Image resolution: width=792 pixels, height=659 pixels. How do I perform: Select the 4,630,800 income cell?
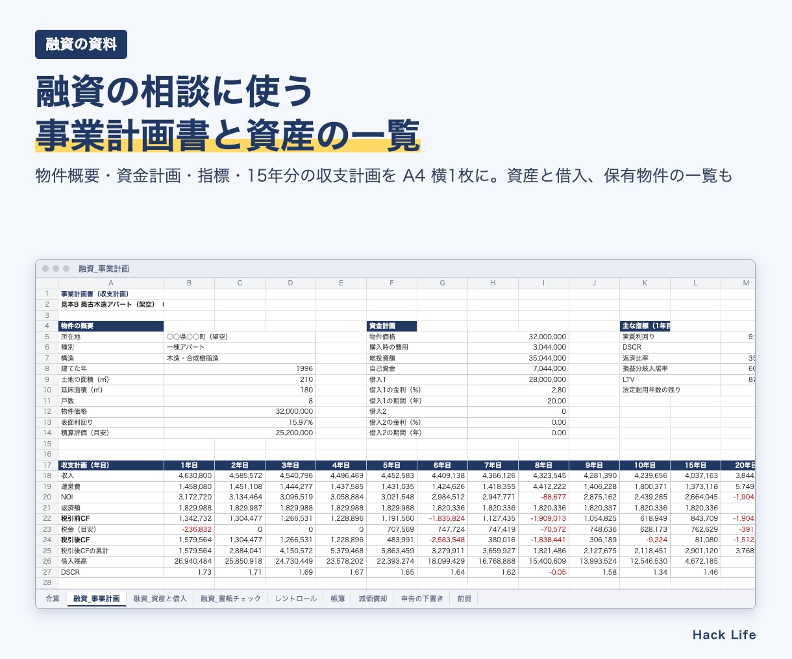pos(189,475)
